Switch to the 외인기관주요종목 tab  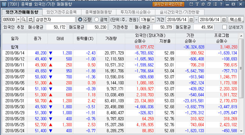[x=61, y=12]
